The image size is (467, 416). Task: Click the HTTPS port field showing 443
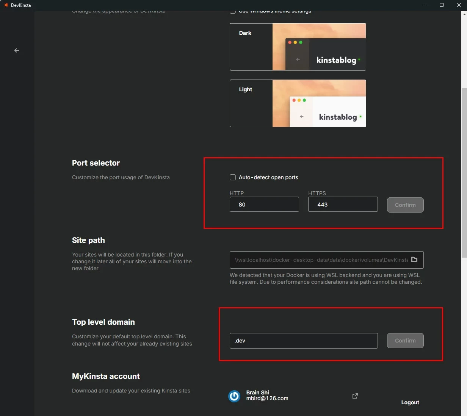point(343,205)
